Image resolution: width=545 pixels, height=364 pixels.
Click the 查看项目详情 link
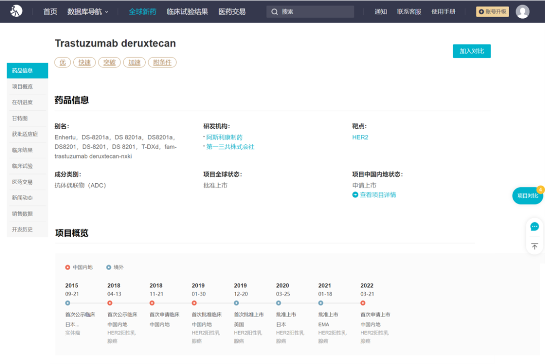point(378,195)
